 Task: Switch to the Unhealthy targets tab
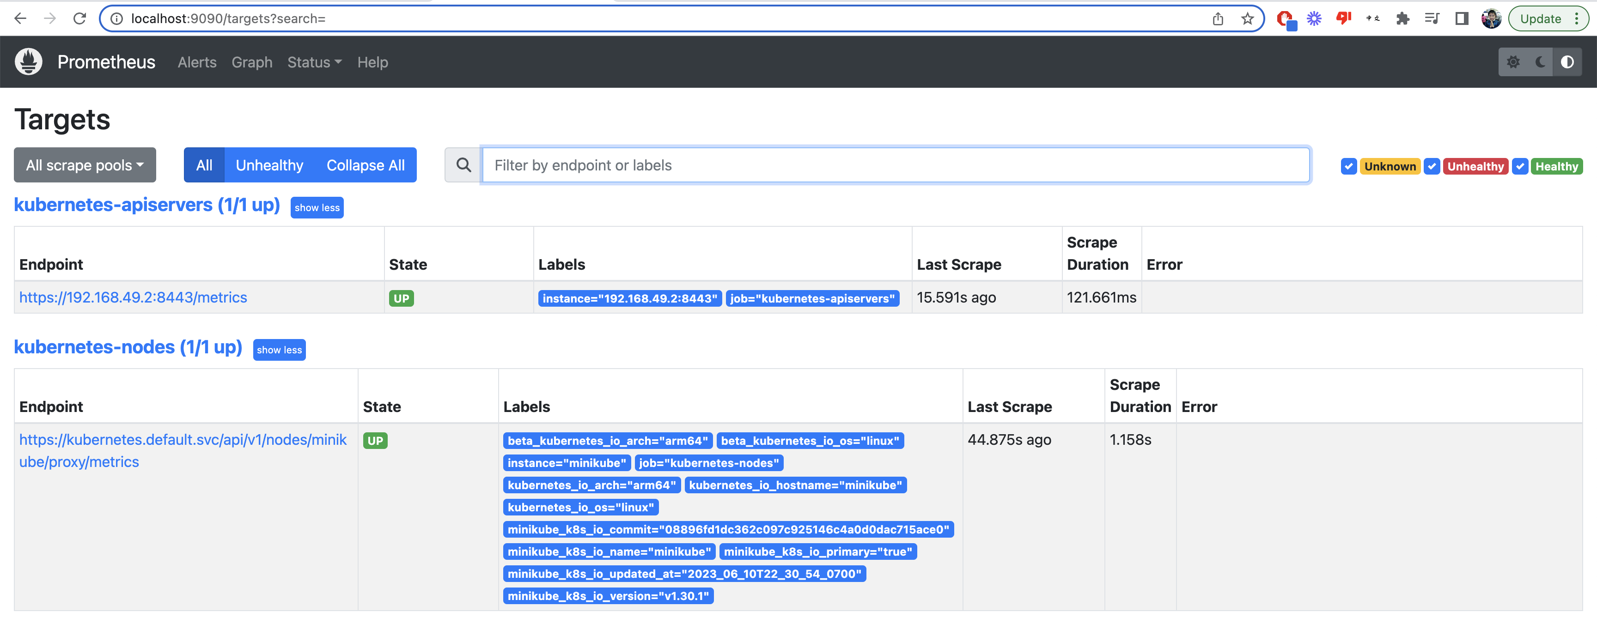(269, 165)
